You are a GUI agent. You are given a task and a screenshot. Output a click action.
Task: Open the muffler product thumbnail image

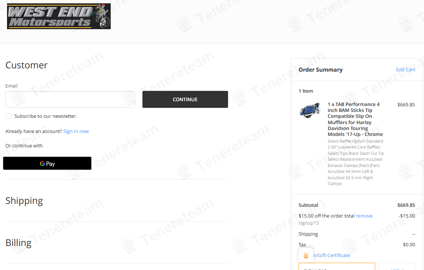point(310,110)
